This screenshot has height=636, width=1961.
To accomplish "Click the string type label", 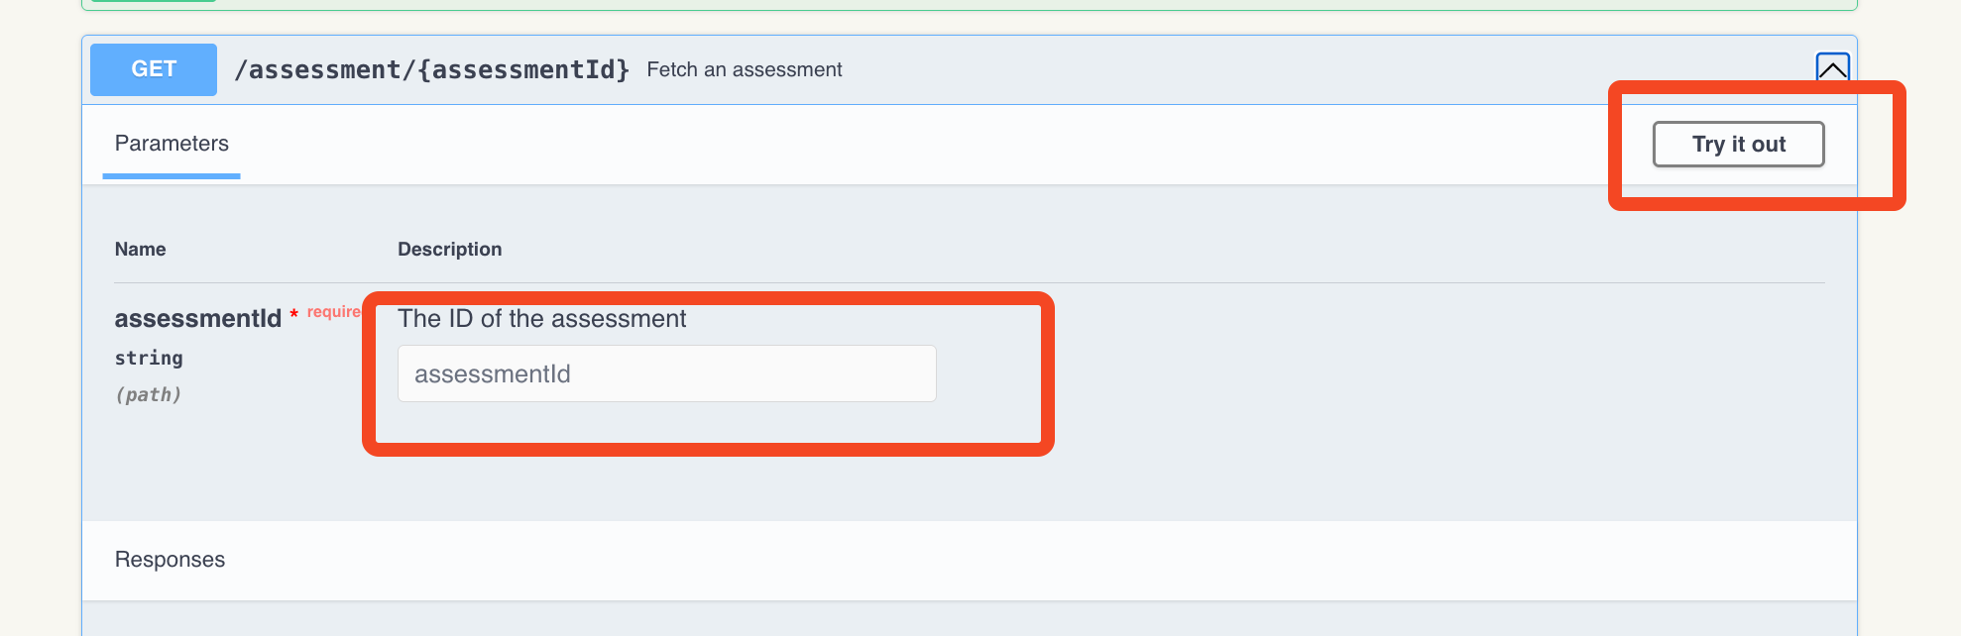I will [149, 358].
